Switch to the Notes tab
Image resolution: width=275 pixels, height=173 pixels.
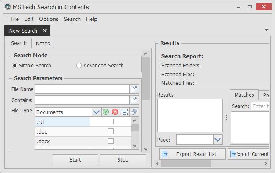[43, 44]
